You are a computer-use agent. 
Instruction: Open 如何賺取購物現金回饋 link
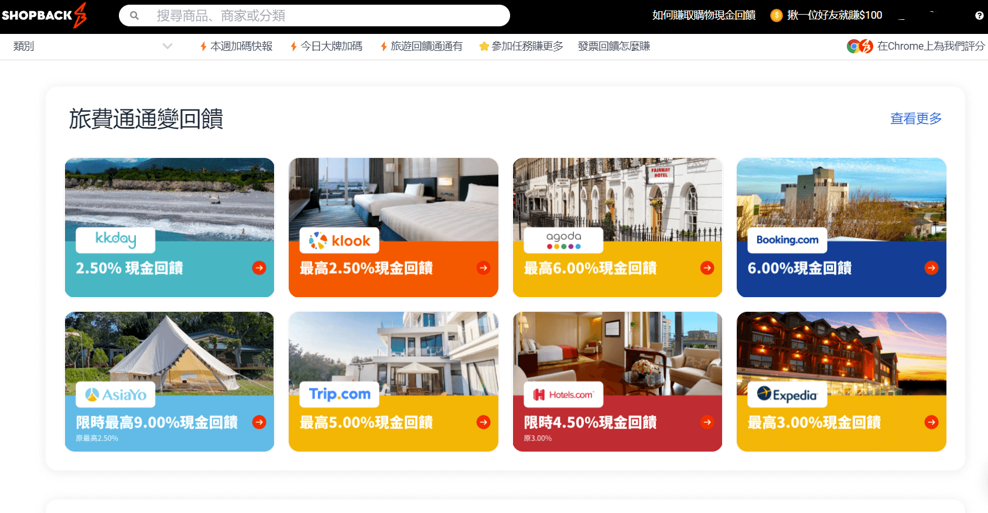coord(703,15)
